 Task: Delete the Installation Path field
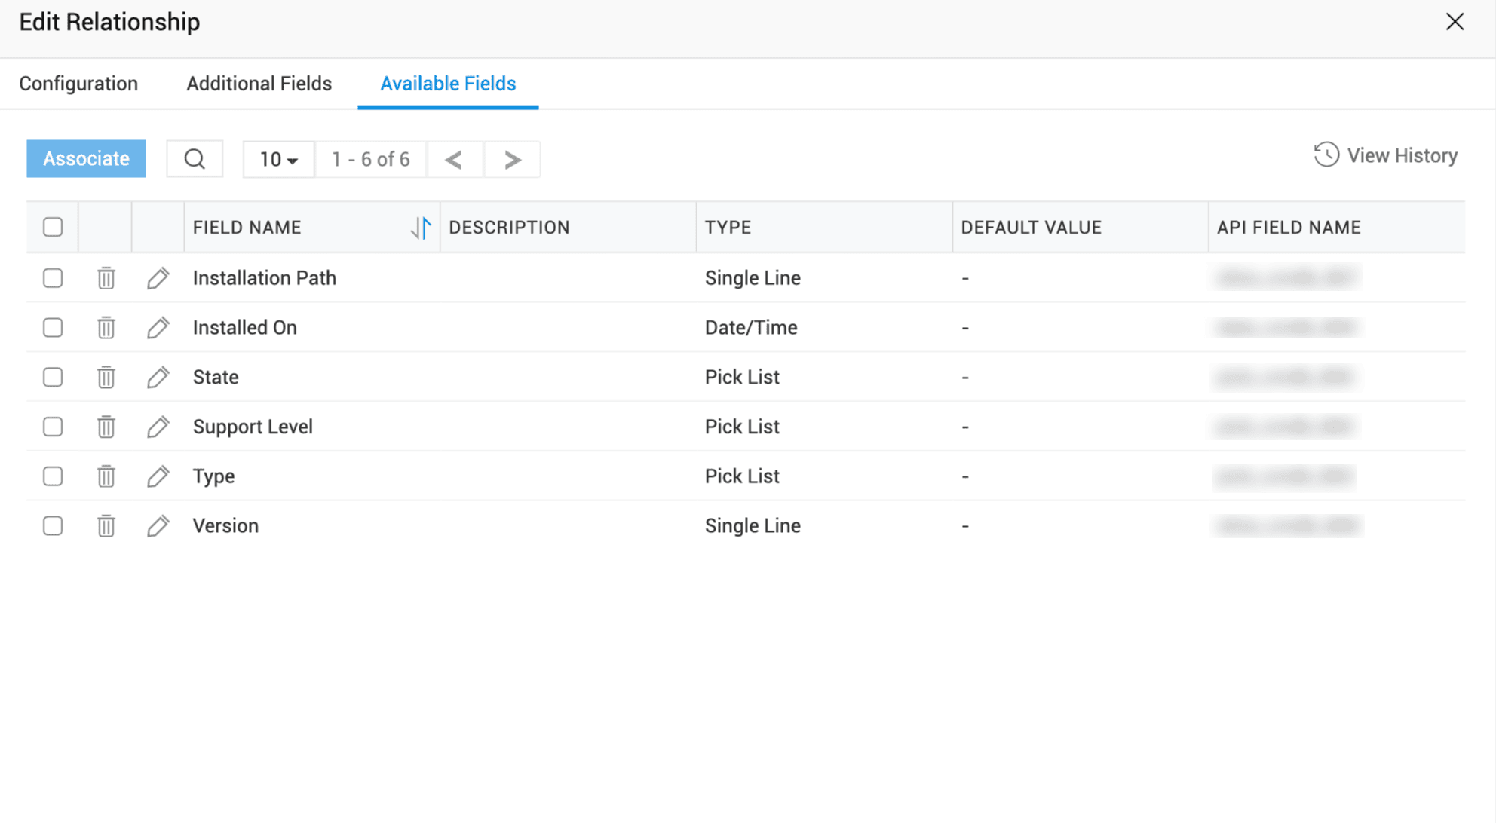click(x=106, y=278)
